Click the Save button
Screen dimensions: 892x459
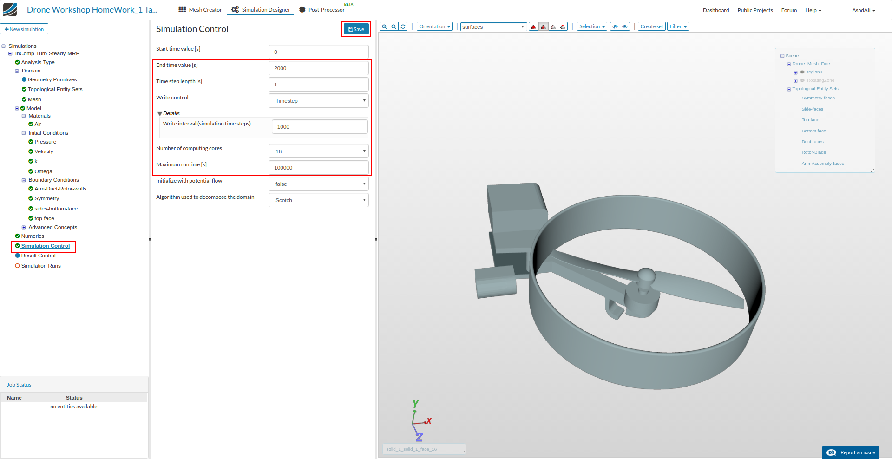tap(356, 29)
